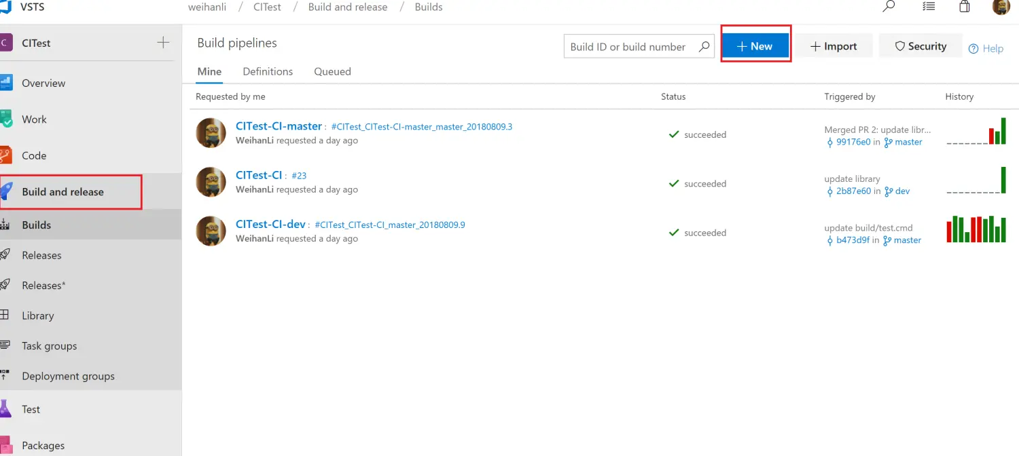1019x456 pixels.
Task: Open the user profile avatar menu
Action: coord(1001,7)
